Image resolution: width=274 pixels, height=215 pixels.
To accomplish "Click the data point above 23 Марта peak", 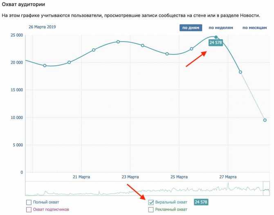I will (x=118, y=42).
